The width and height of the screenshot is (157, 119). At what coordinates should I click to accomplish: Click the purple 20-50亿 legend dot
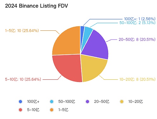(x=88, y=102)
